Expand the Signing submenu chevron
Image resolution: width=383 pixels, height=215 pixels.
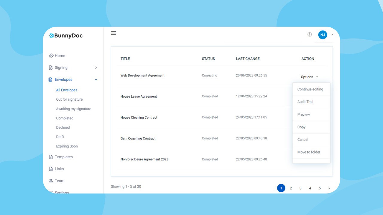96,68
